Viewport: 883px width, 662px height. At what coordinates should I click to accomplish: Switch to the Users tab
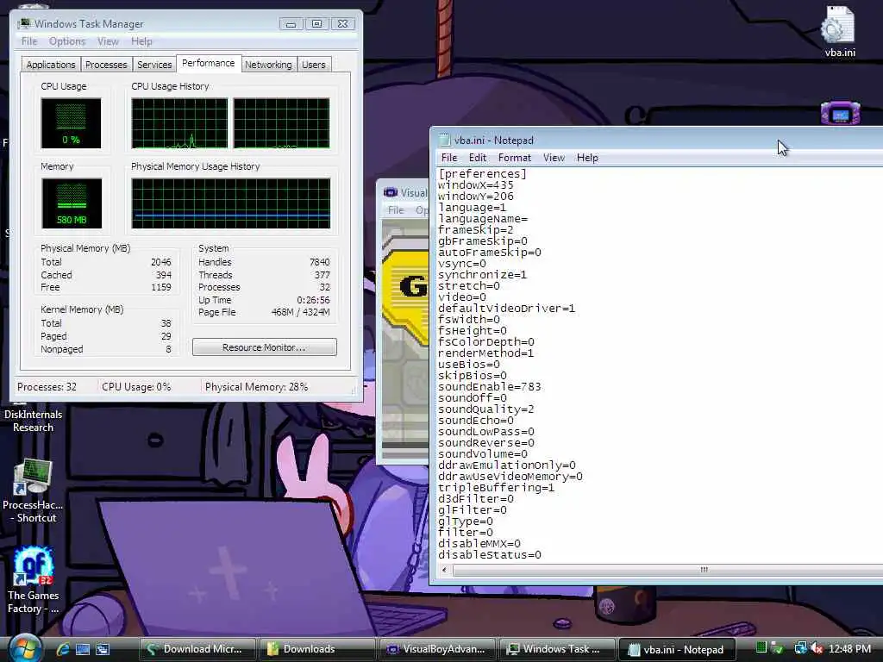pyautogui.click(x=314, y=64)
